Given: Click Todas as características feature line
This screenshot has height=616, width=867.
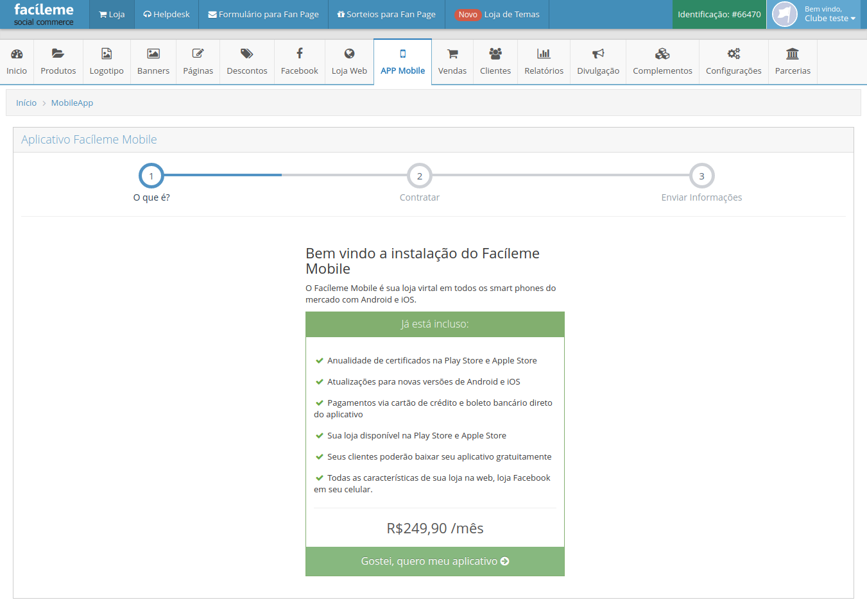Looking at the screenshot, I should click(433, 483).
